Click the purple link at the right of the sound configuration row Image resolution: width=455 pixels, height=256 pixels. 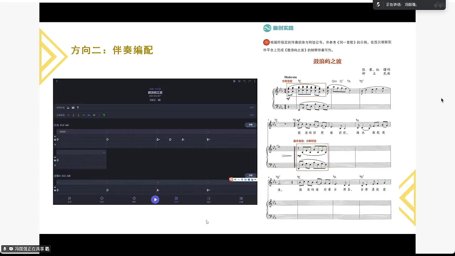pyautogui.click(x=252, y=107)
